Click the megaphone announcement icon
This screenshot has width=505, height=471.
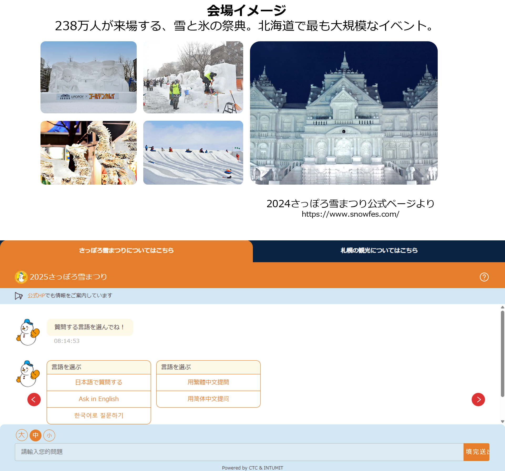coord(19,296)
